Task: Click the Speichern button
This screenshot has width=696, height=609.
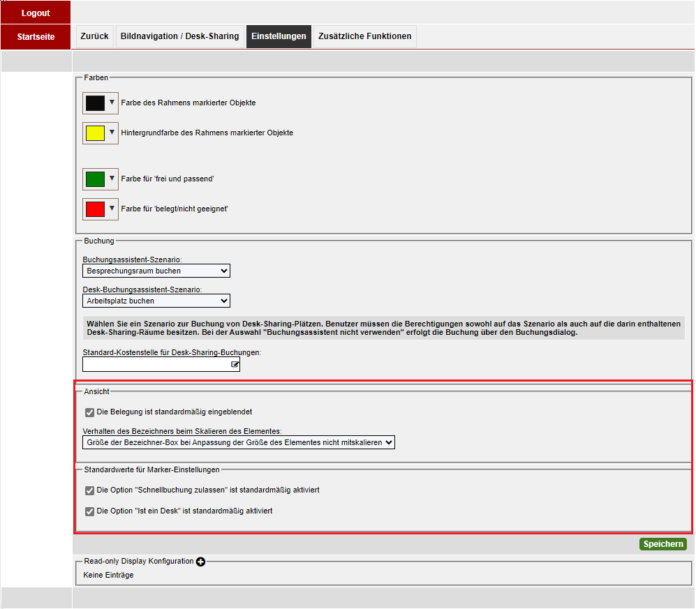Action: coord(662,544)
